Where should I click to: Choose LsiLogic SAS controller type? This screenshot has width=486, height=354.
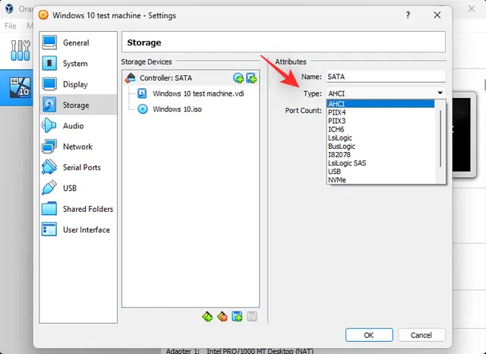348,163
